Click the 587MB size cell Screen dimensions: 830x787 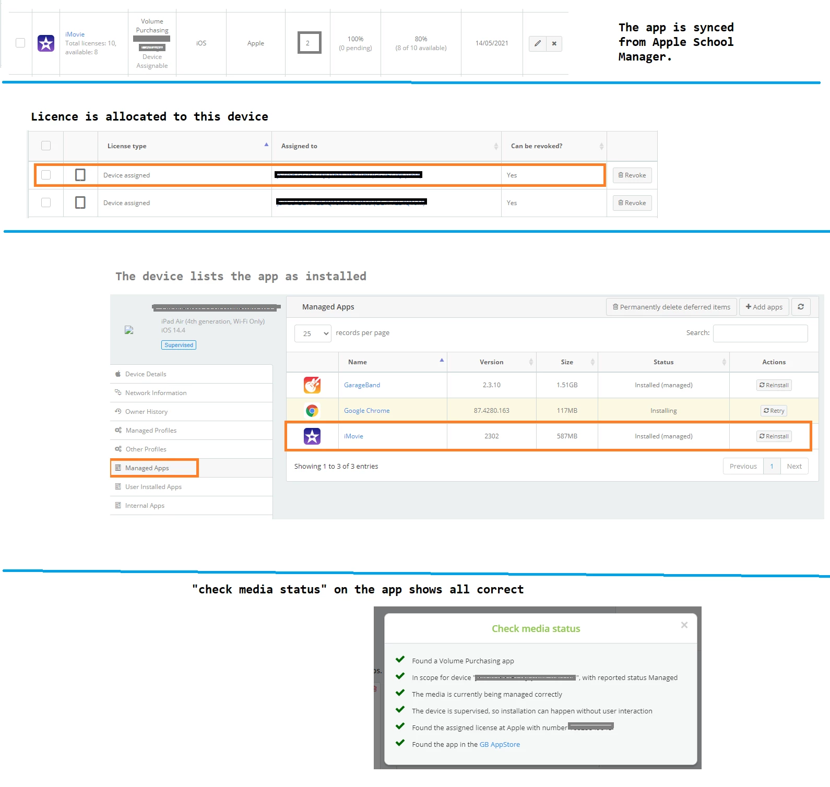coord(567,436)
